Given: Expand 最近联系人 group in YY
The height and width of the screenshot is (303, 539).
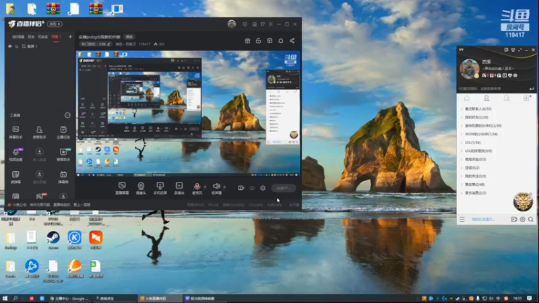Looking at the screenshot, I should 478,109.
